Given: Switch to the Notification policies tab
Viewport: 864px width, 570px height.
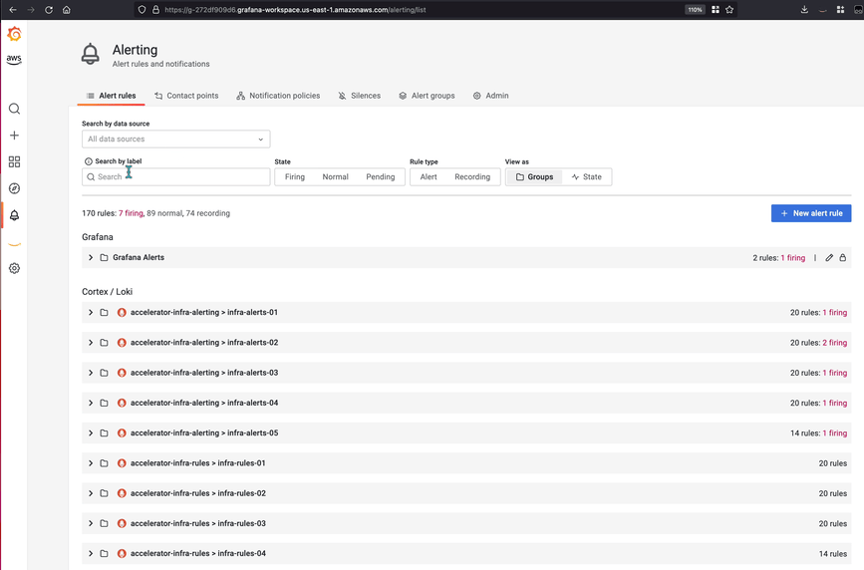Looking at the screenshot, I should coord(278,96).
